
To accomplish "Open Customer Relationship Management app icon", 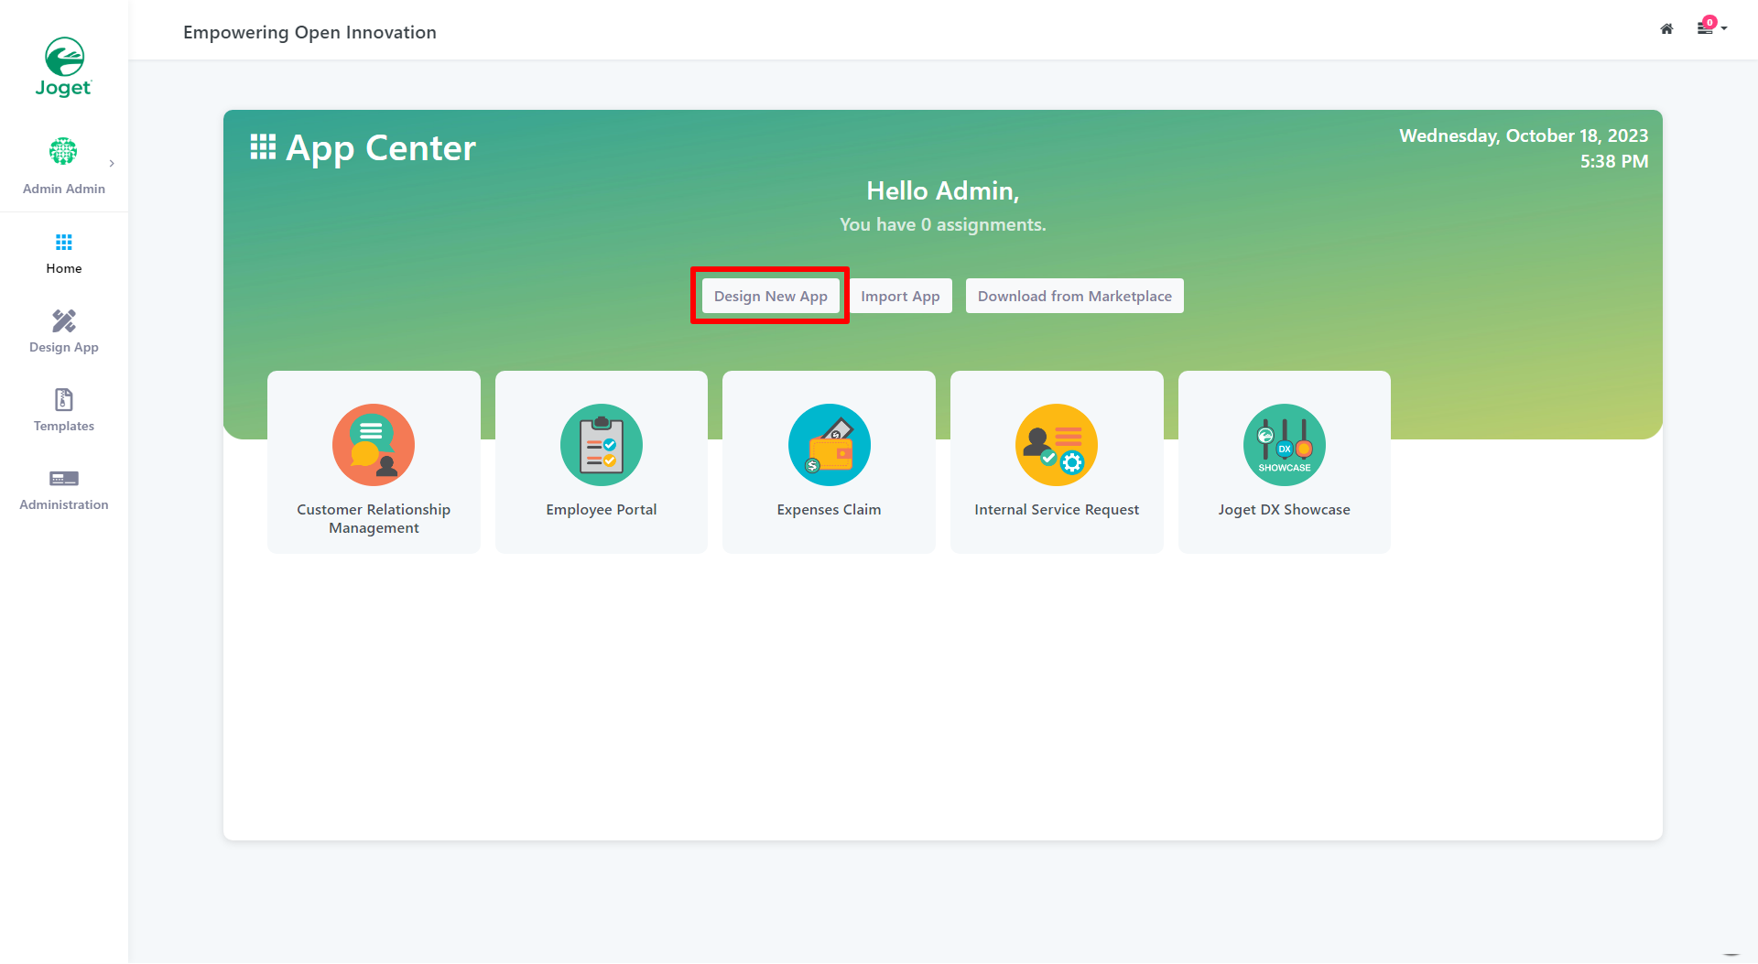I will click(374, 445).
